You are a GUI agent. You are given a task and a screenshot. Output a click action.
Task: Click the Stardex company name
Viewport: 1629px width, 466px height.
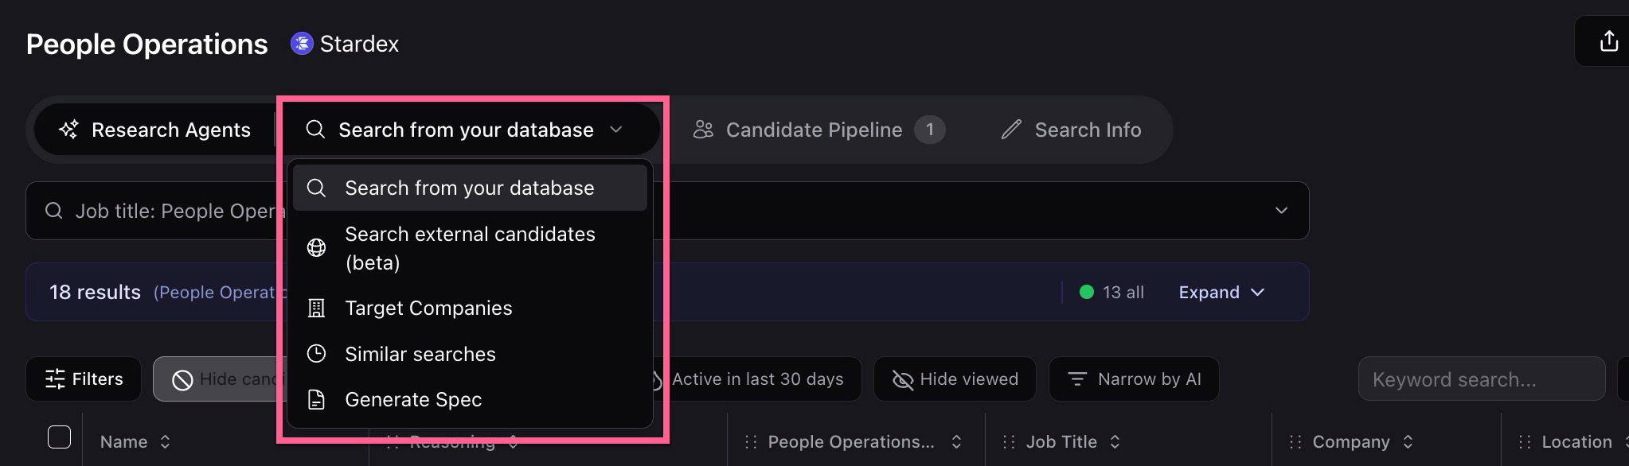coord(359,44)
